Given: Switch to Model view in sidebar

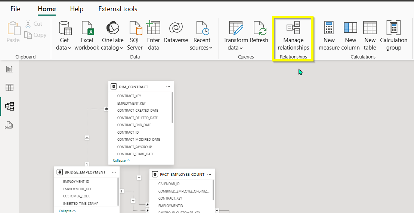Looking at the screenshot, I should (x=9, y=106).
